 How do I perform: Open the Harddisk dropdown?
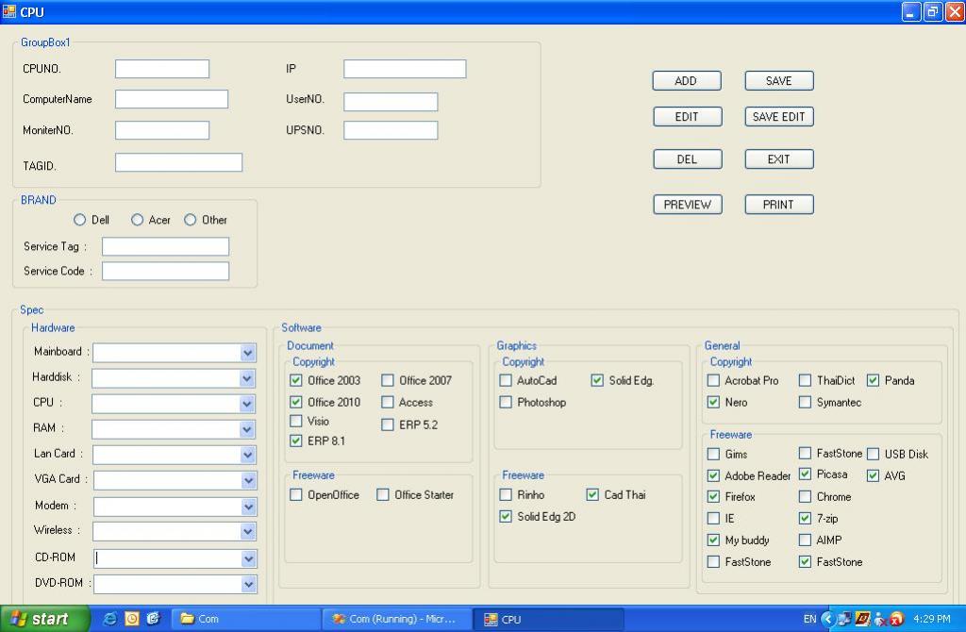[x=247, y=379]
